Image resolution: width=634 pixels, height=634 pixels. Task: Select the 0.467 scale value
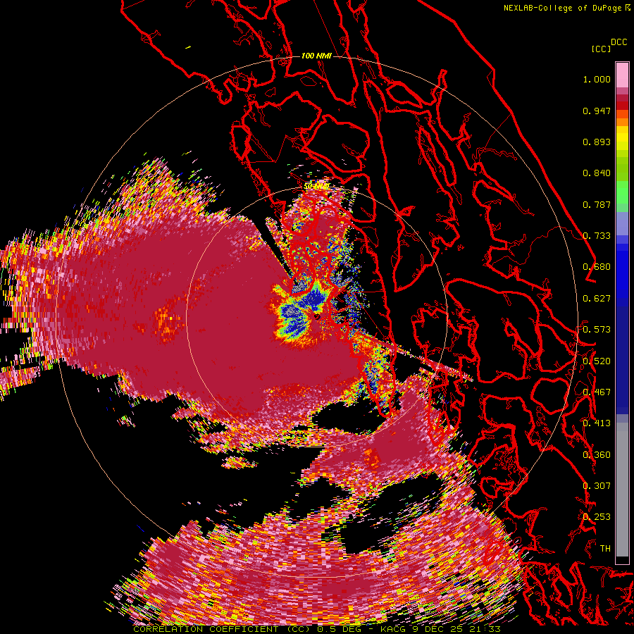597,392
